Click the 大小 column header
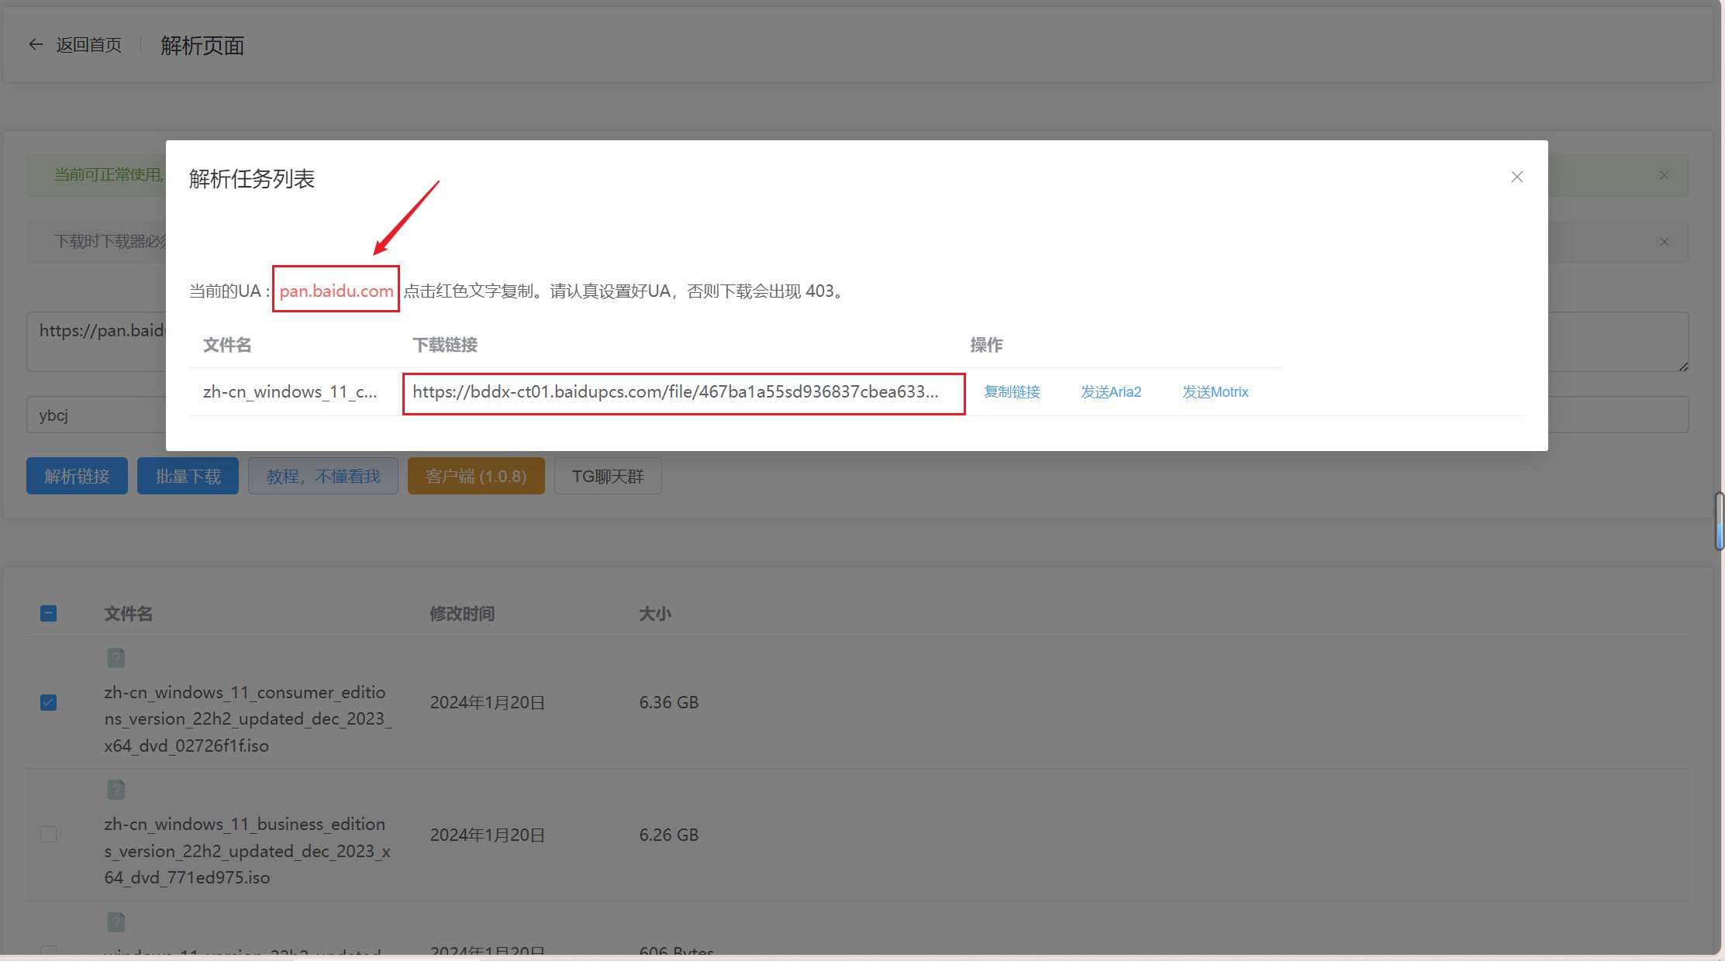The width and height of the screenshot is (1725, 961). click(655, 614)
